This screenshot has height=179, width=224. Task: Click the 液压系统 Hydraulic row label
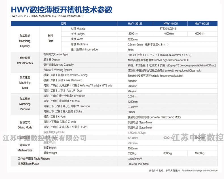click(54, 132)
